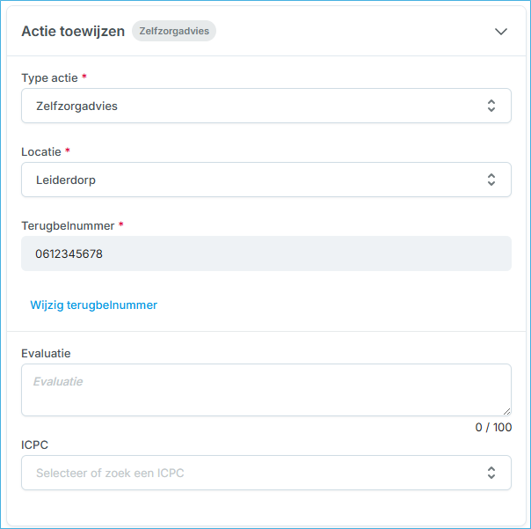This screenshot has height=529, width=531.
Task: Click the Wijzig terugbelnummer link
Action: 94,305
